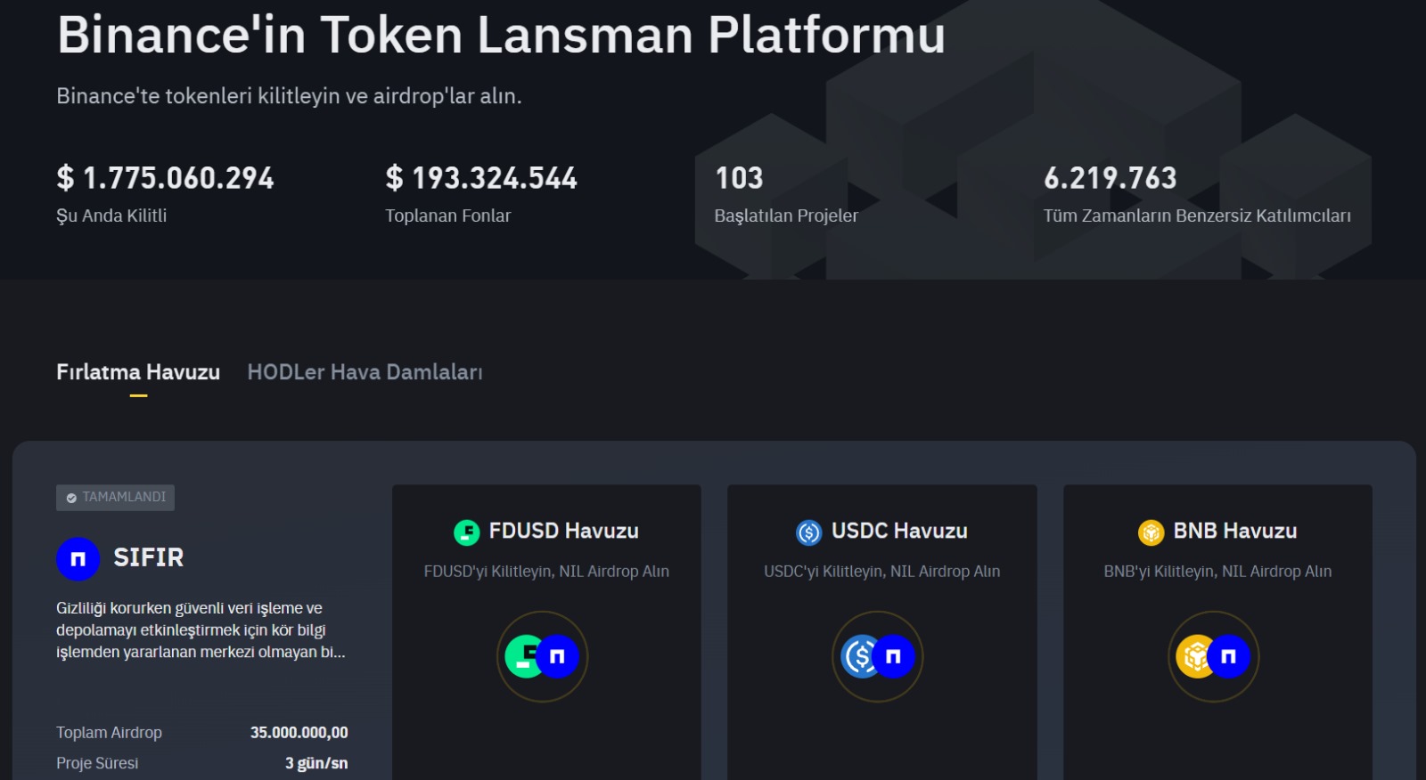This screenshot has width=1426, height=780.
Task: Click BNB'yi Kilitleyin, NIL Airdrop Alın text
Action: [x=1217, y=572]
